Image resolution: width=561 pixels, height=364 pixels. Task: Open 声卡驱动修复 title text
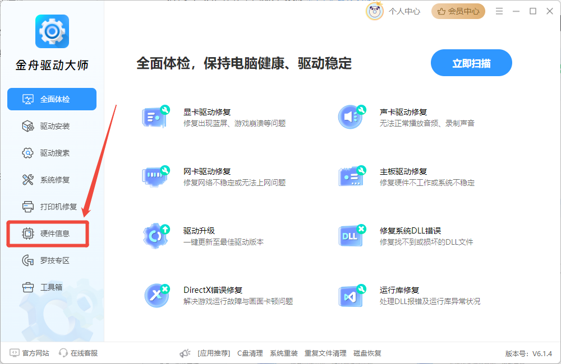[x=403, y=112]
